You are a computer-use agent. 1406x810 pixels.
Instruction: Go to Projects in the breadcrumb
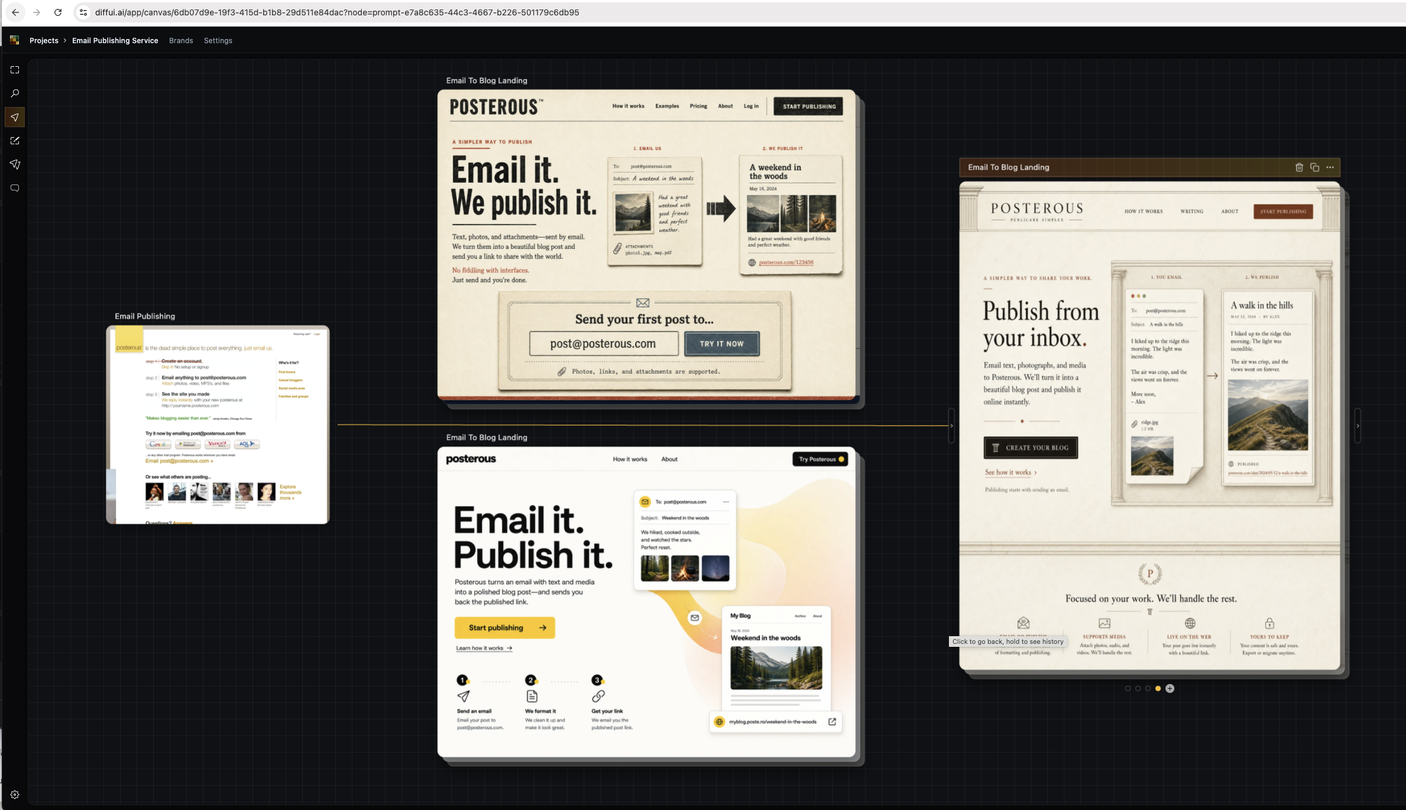coord(44,40)
